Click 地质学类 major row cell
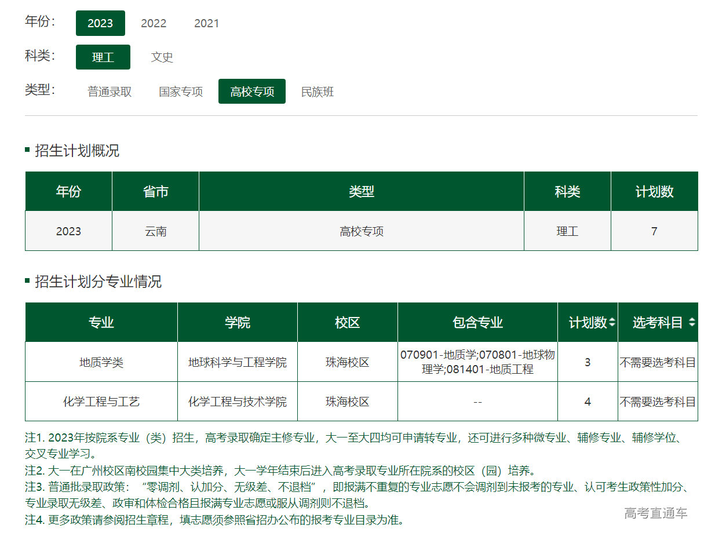Screen dimensions: 704x536 click(x=101, y=362)
